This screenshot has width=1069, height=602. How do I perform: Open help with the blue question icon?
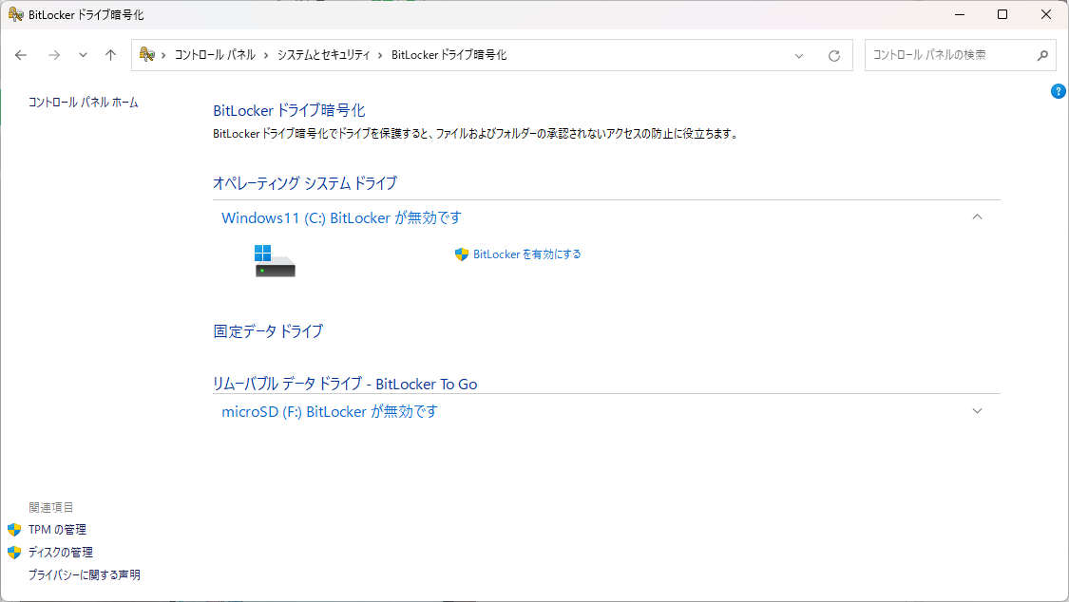pyautogui.click(x=1059, y=91)
